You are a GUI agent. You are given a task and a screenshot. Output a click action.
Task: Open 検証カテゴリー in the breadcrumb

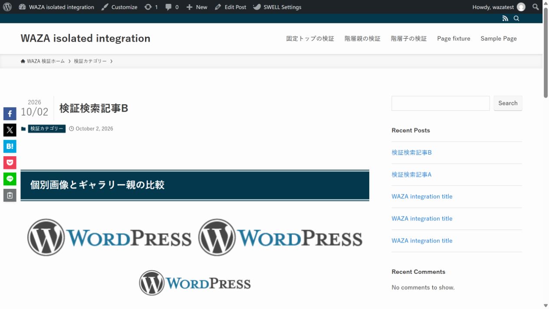pyautogui.click(x=90, y=61)
